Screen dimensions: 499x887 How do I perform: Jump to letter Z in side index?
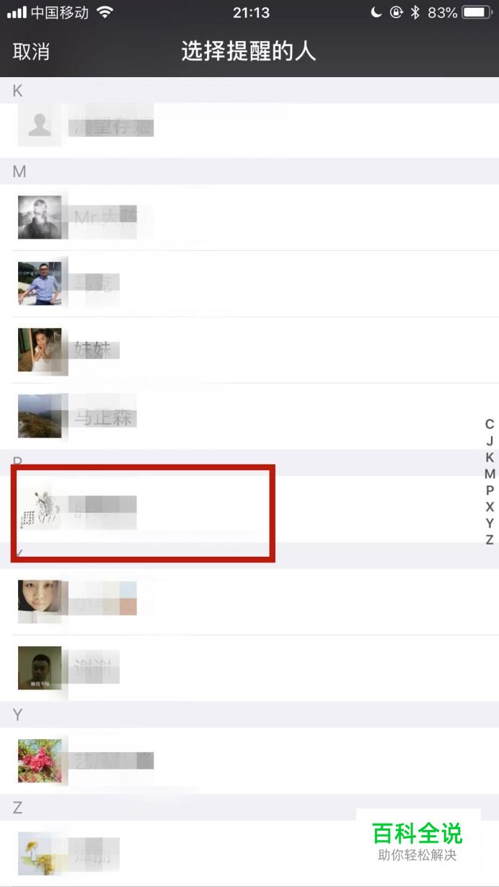490,539
